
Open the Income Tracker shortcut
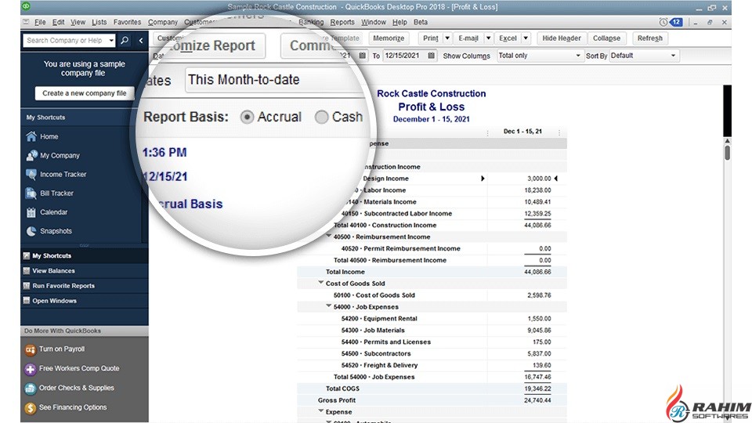(63, 175)
